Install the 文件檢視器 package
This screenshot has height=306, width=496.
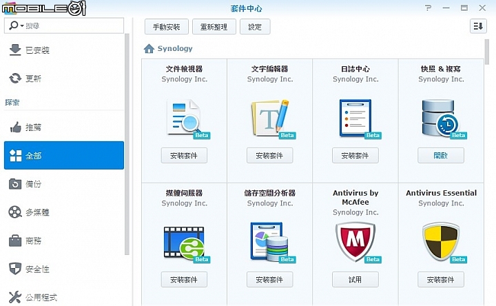click(184, 155)
